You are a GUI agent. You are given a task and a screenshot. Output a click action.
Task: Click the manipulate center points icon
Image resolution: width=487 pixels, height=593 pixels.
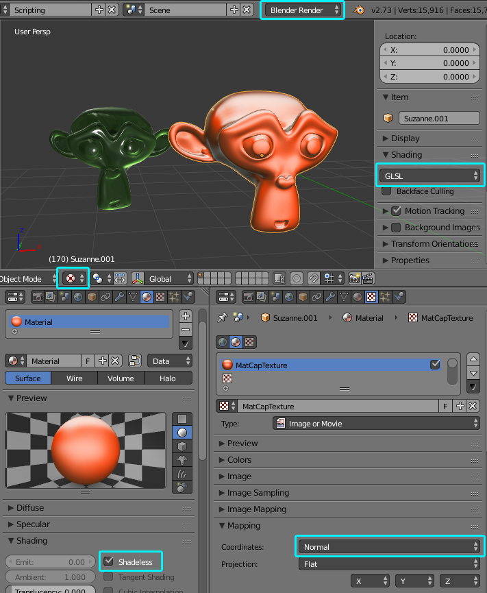(120, 279)
